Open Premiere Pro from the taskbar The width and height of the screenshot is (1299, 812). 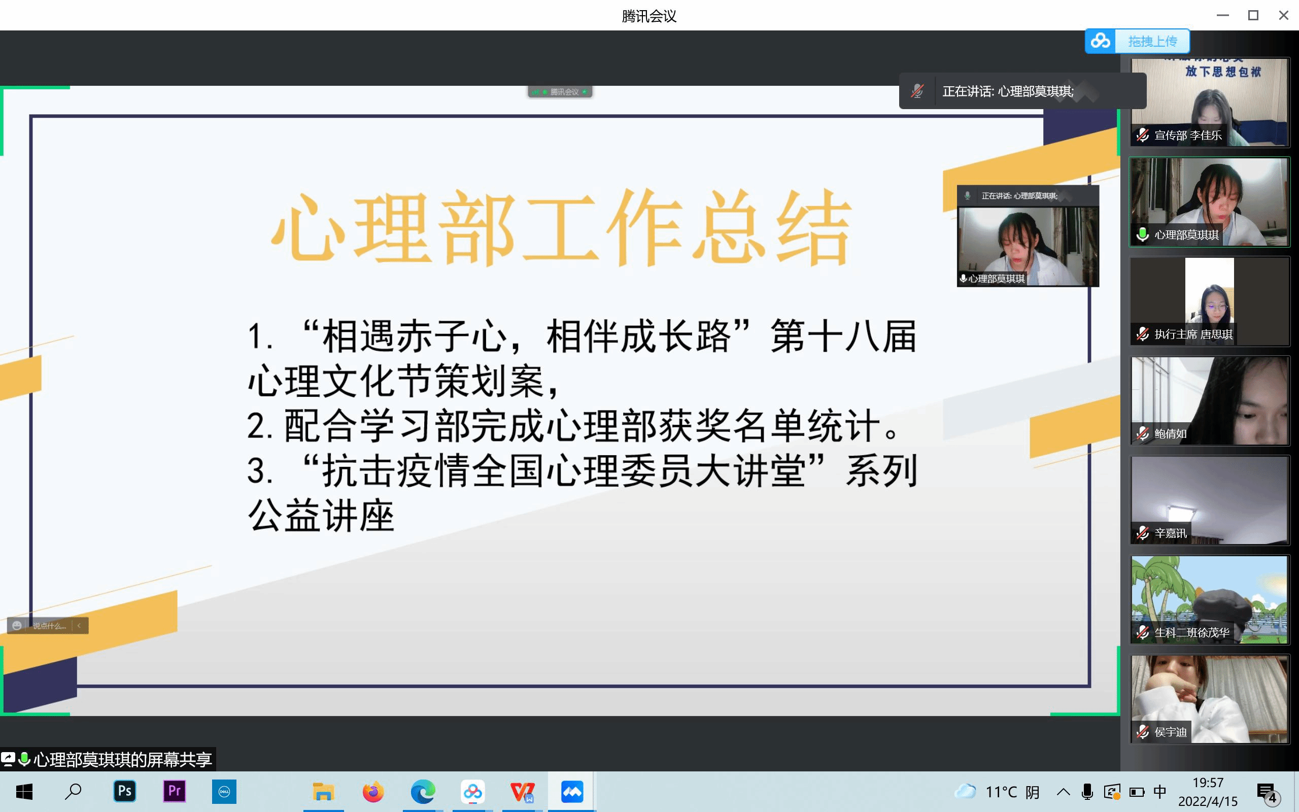[174, 792]
